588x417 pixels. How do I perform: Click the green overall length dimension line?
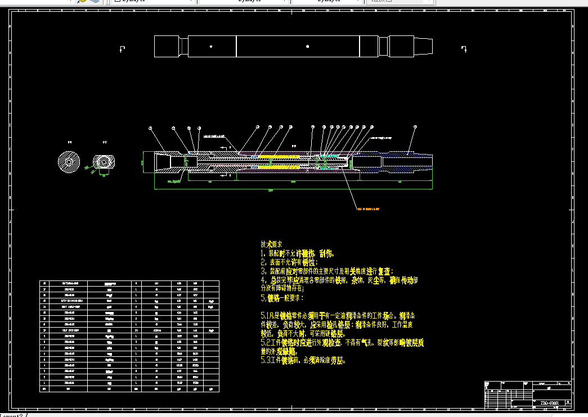[x=293, y=189]
